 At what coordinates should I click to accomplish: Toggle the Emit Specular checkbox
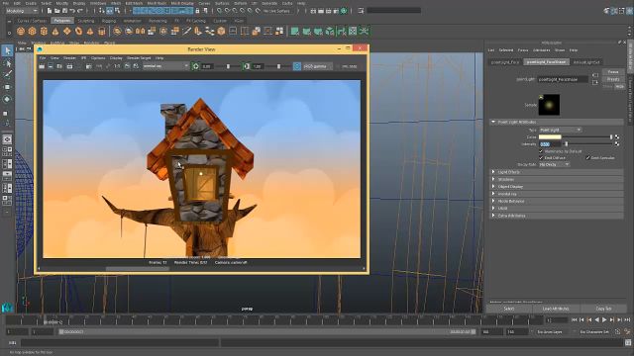click(587, 158)
